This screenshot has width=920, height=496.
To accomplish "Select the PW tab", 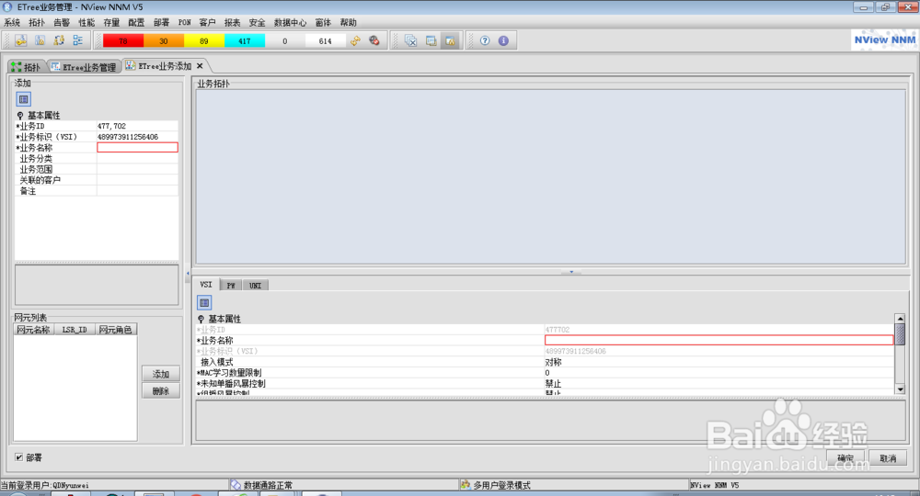I will click(x=231, y=285).
